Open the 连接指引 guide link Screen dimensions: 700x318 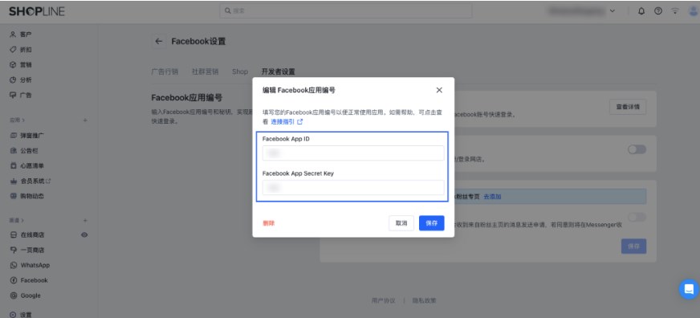click(283, 121)
